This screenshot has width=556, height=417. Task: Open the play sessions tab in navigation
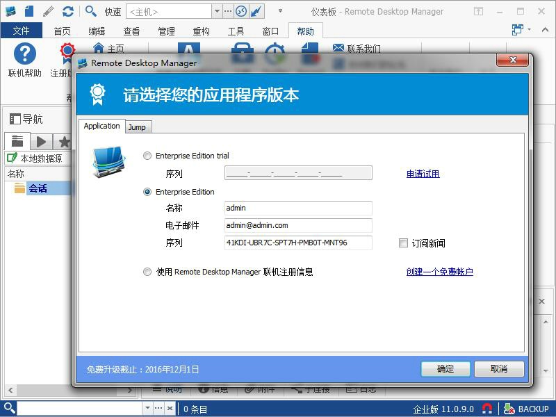click(x=41, y=142)
